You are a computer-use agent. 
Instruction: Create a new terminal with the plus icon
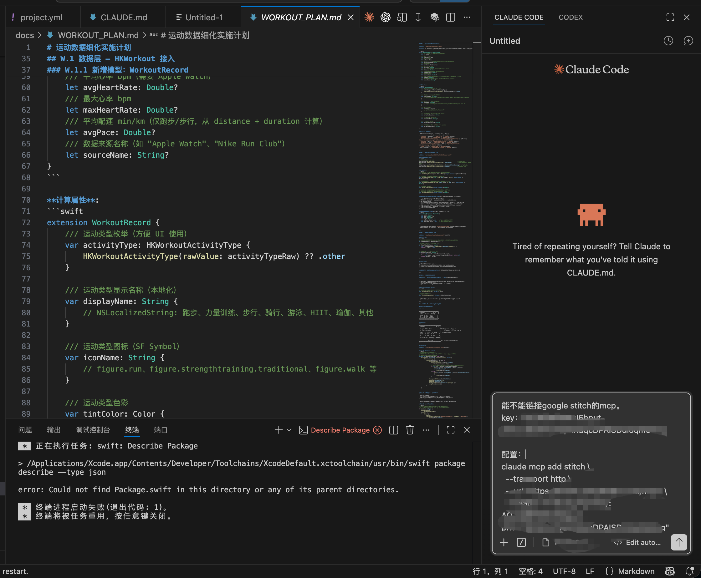click(x=279, y=430)
